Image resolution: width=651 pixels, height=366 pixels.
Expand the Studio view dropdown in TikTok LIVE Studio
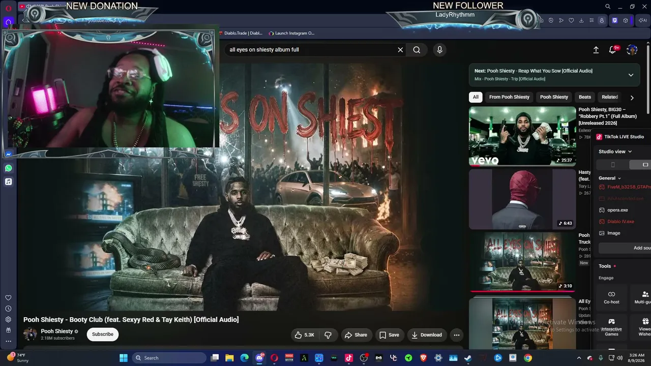(615, 151)
